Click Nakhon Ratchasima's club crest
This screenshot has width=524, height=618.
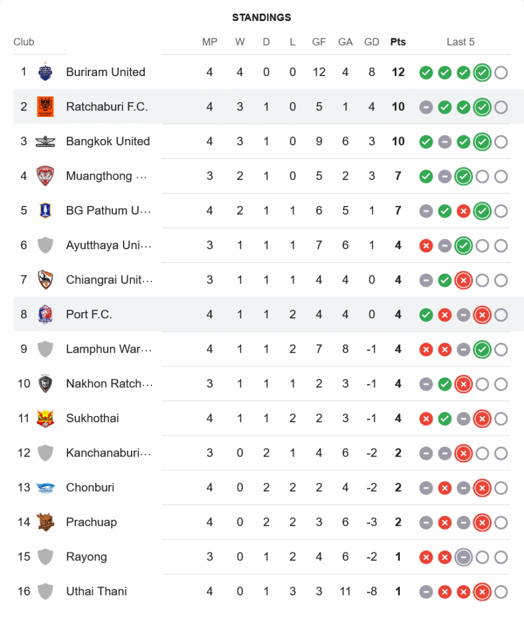pos(45,384)
